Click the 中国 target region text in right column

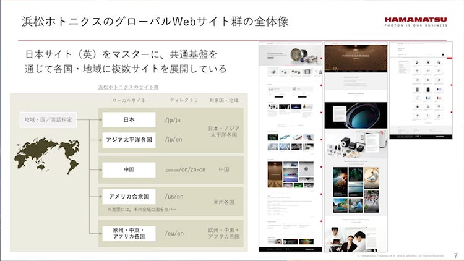(x=224, y=169)
